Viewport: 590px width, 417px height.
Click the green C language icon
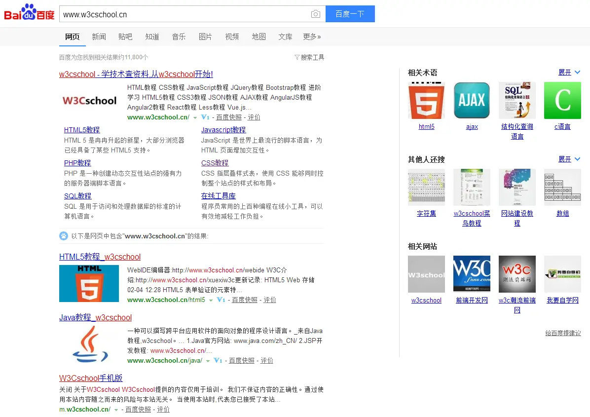click(562, 101)
